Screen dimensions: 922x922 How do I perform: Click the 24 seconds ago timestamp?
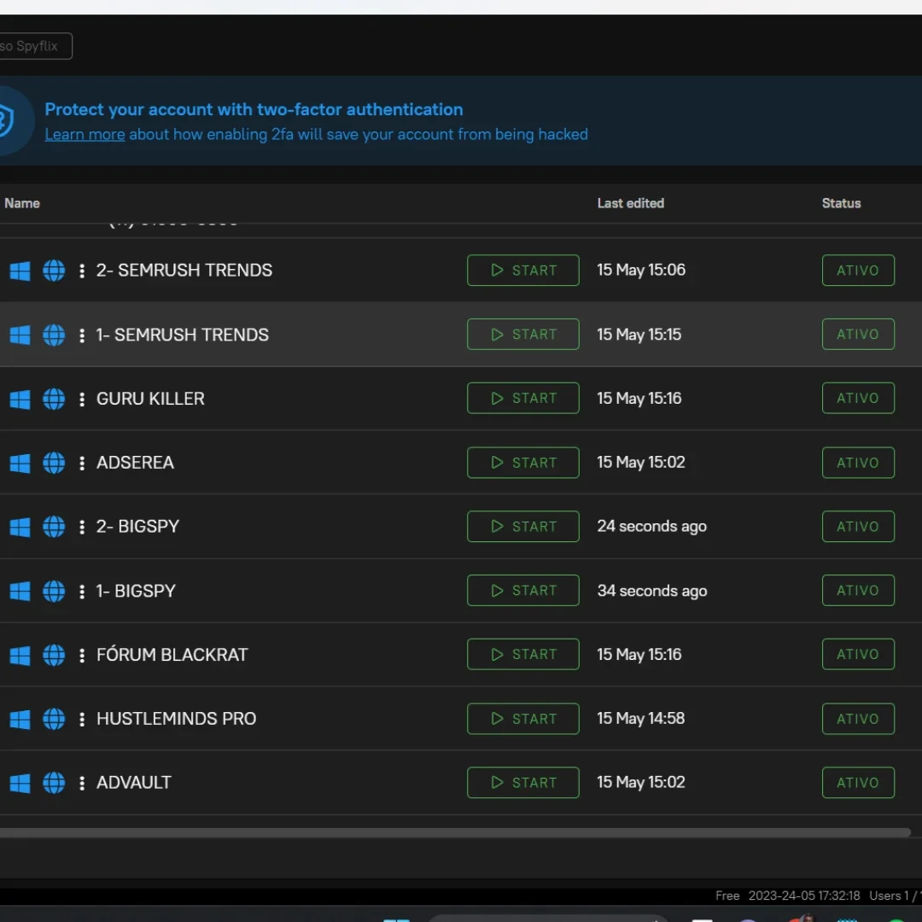(651, 527)
